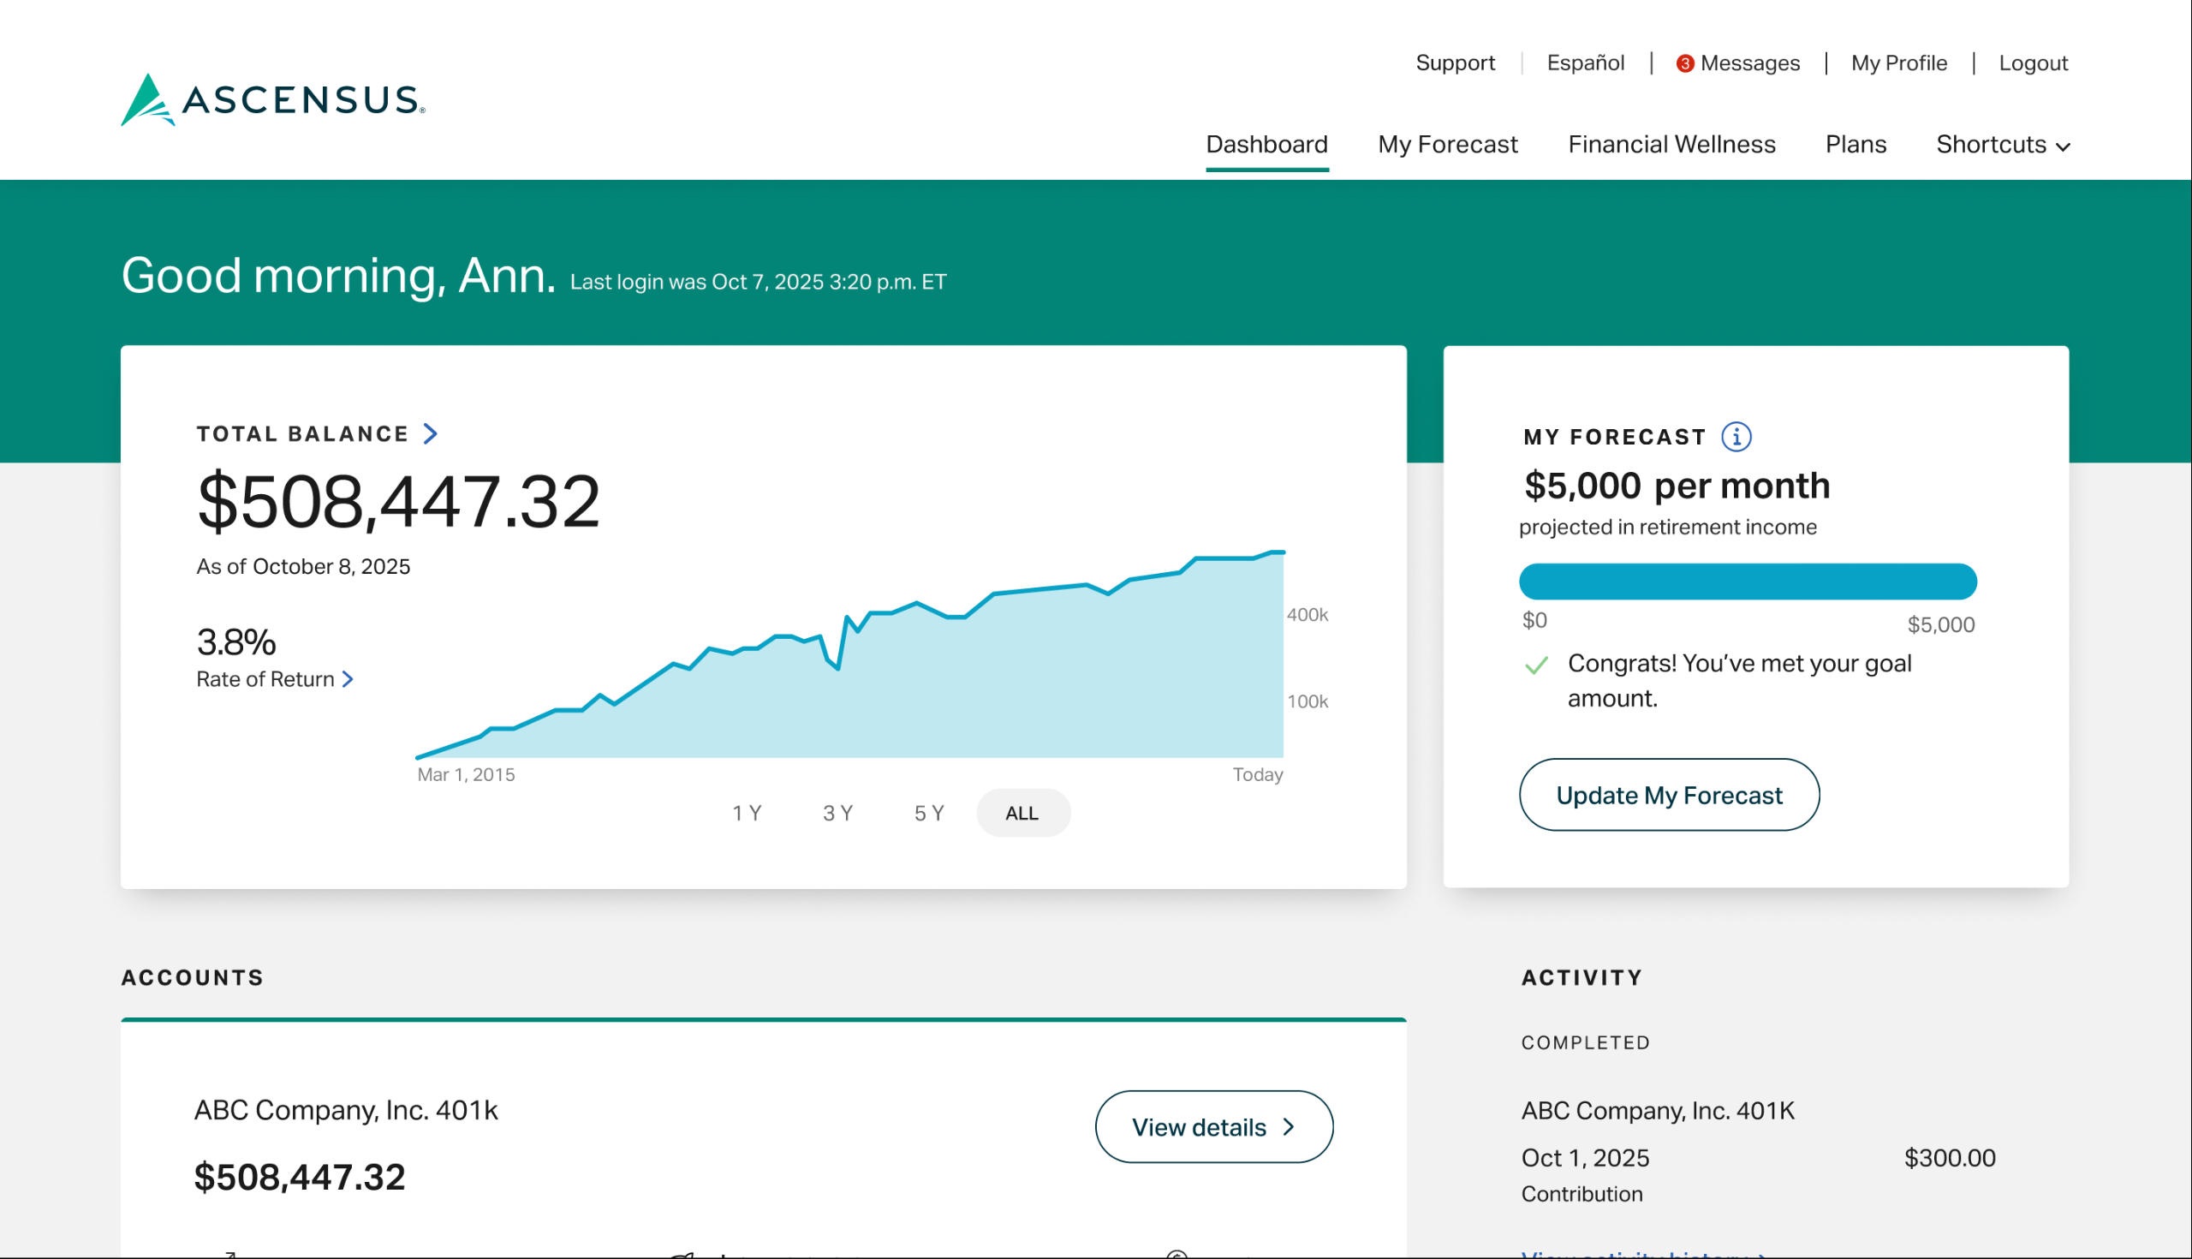
Task: Open the Plans tab
Action: (x=1855, y=145)
